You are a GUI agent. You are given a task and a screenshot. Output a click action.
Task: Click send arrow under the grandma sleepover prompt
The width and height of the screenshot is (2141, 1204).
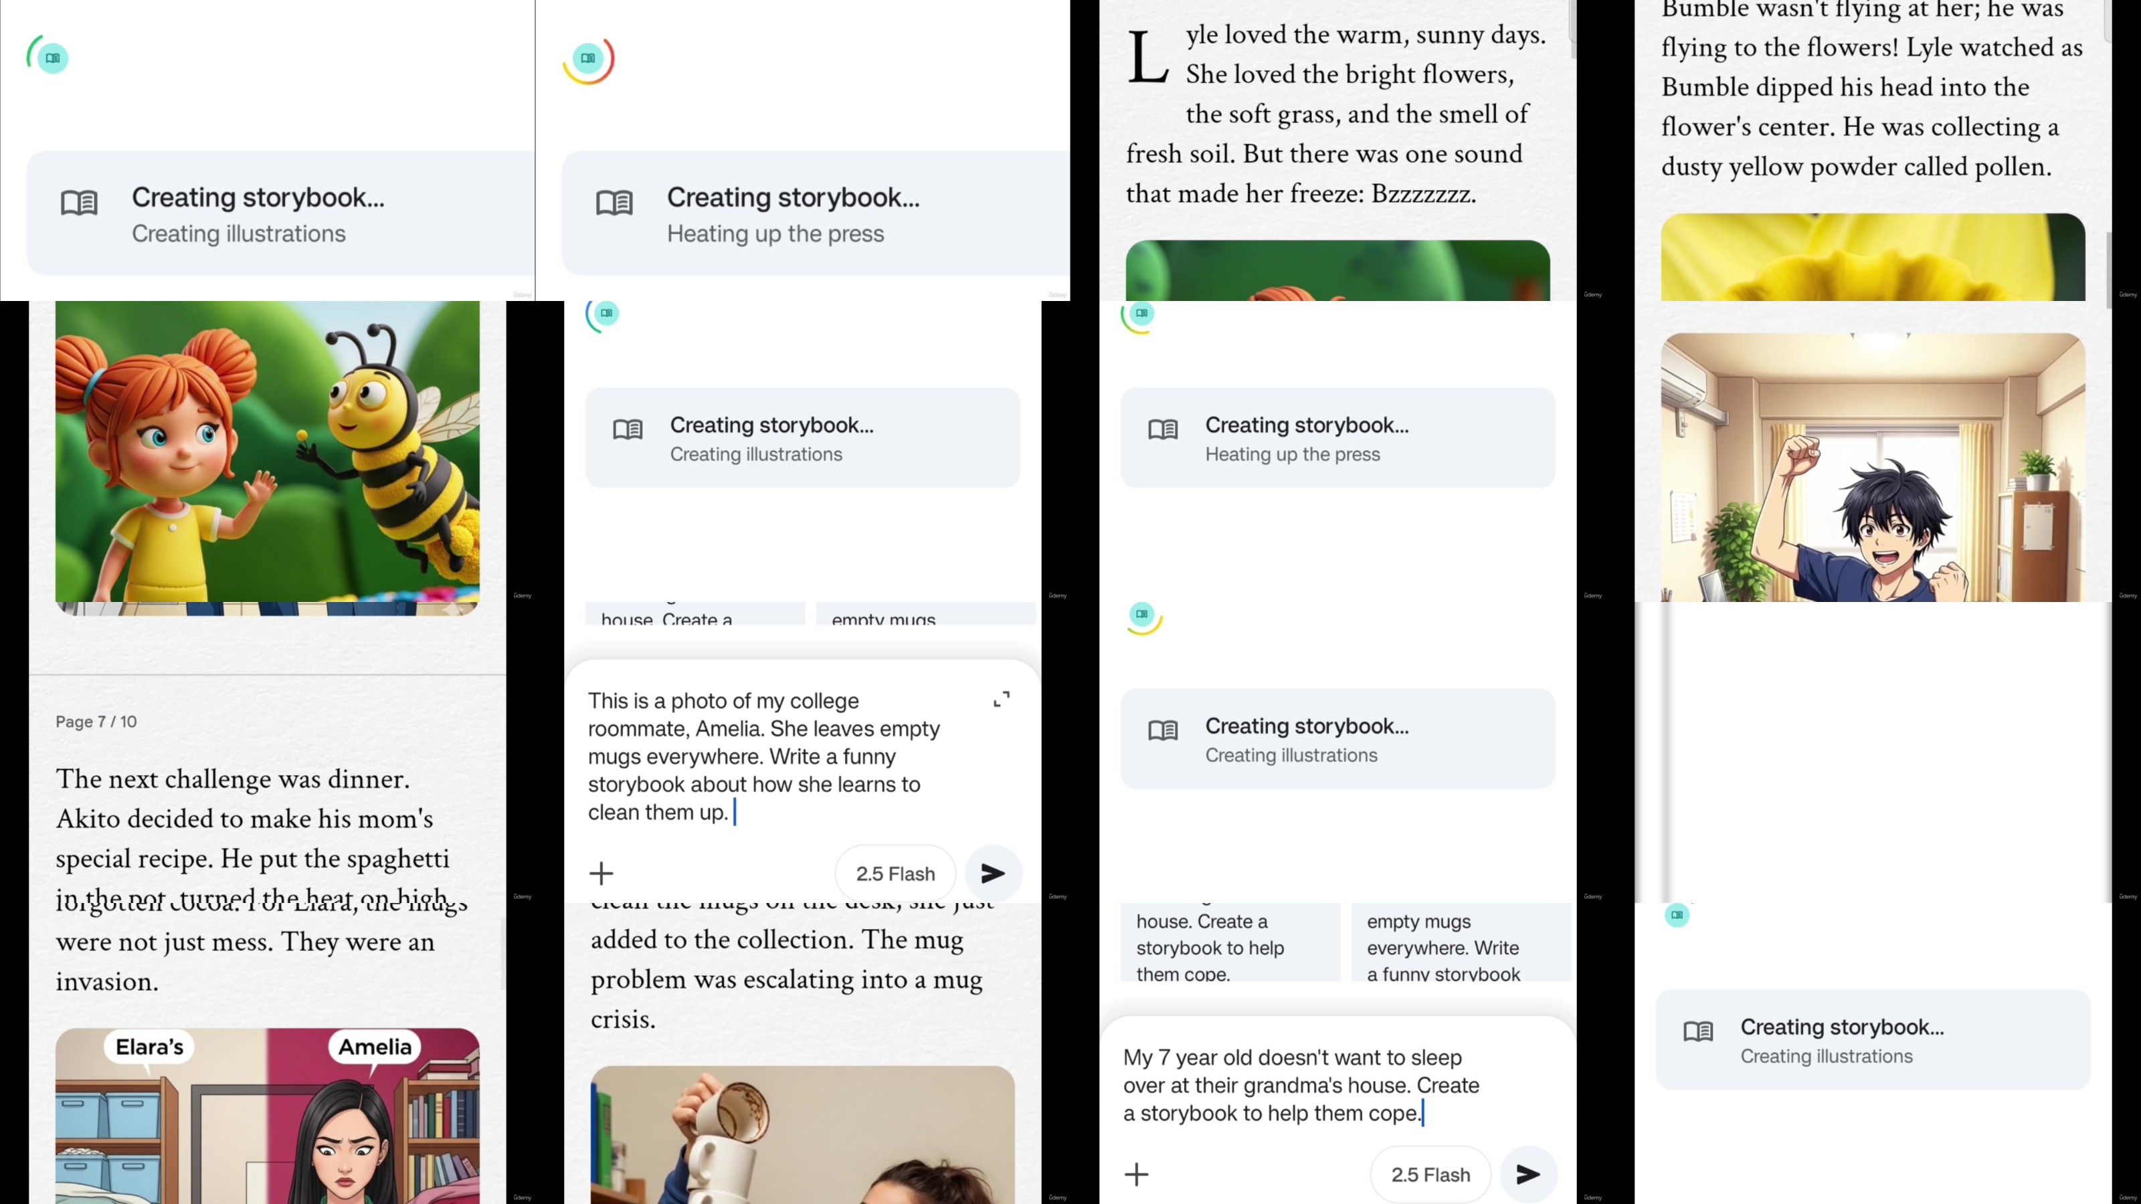point(1528,1174)
